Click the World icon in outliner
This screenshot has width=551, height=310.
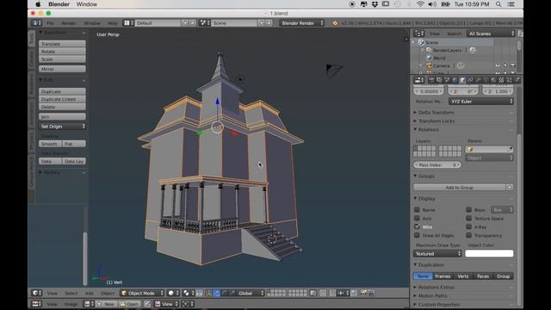pyautogui.click(x=429, y=58)
